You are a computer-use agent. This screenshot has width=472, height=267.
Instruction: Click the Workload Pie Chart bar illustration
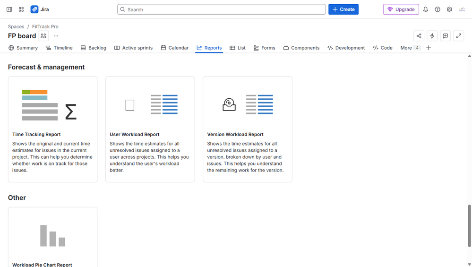click(x=52, y=236)
